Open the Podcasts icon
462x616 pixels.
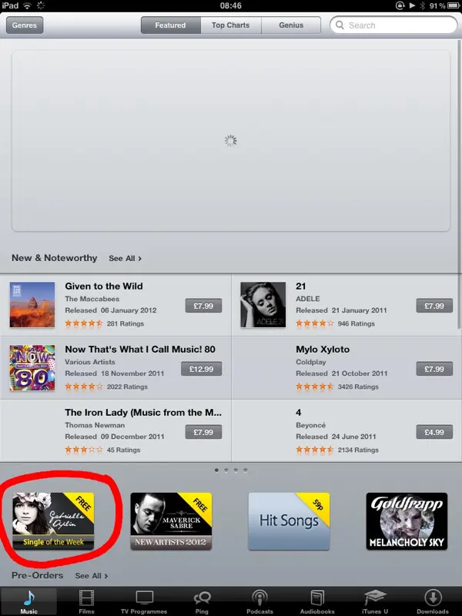tap(259, 598)
